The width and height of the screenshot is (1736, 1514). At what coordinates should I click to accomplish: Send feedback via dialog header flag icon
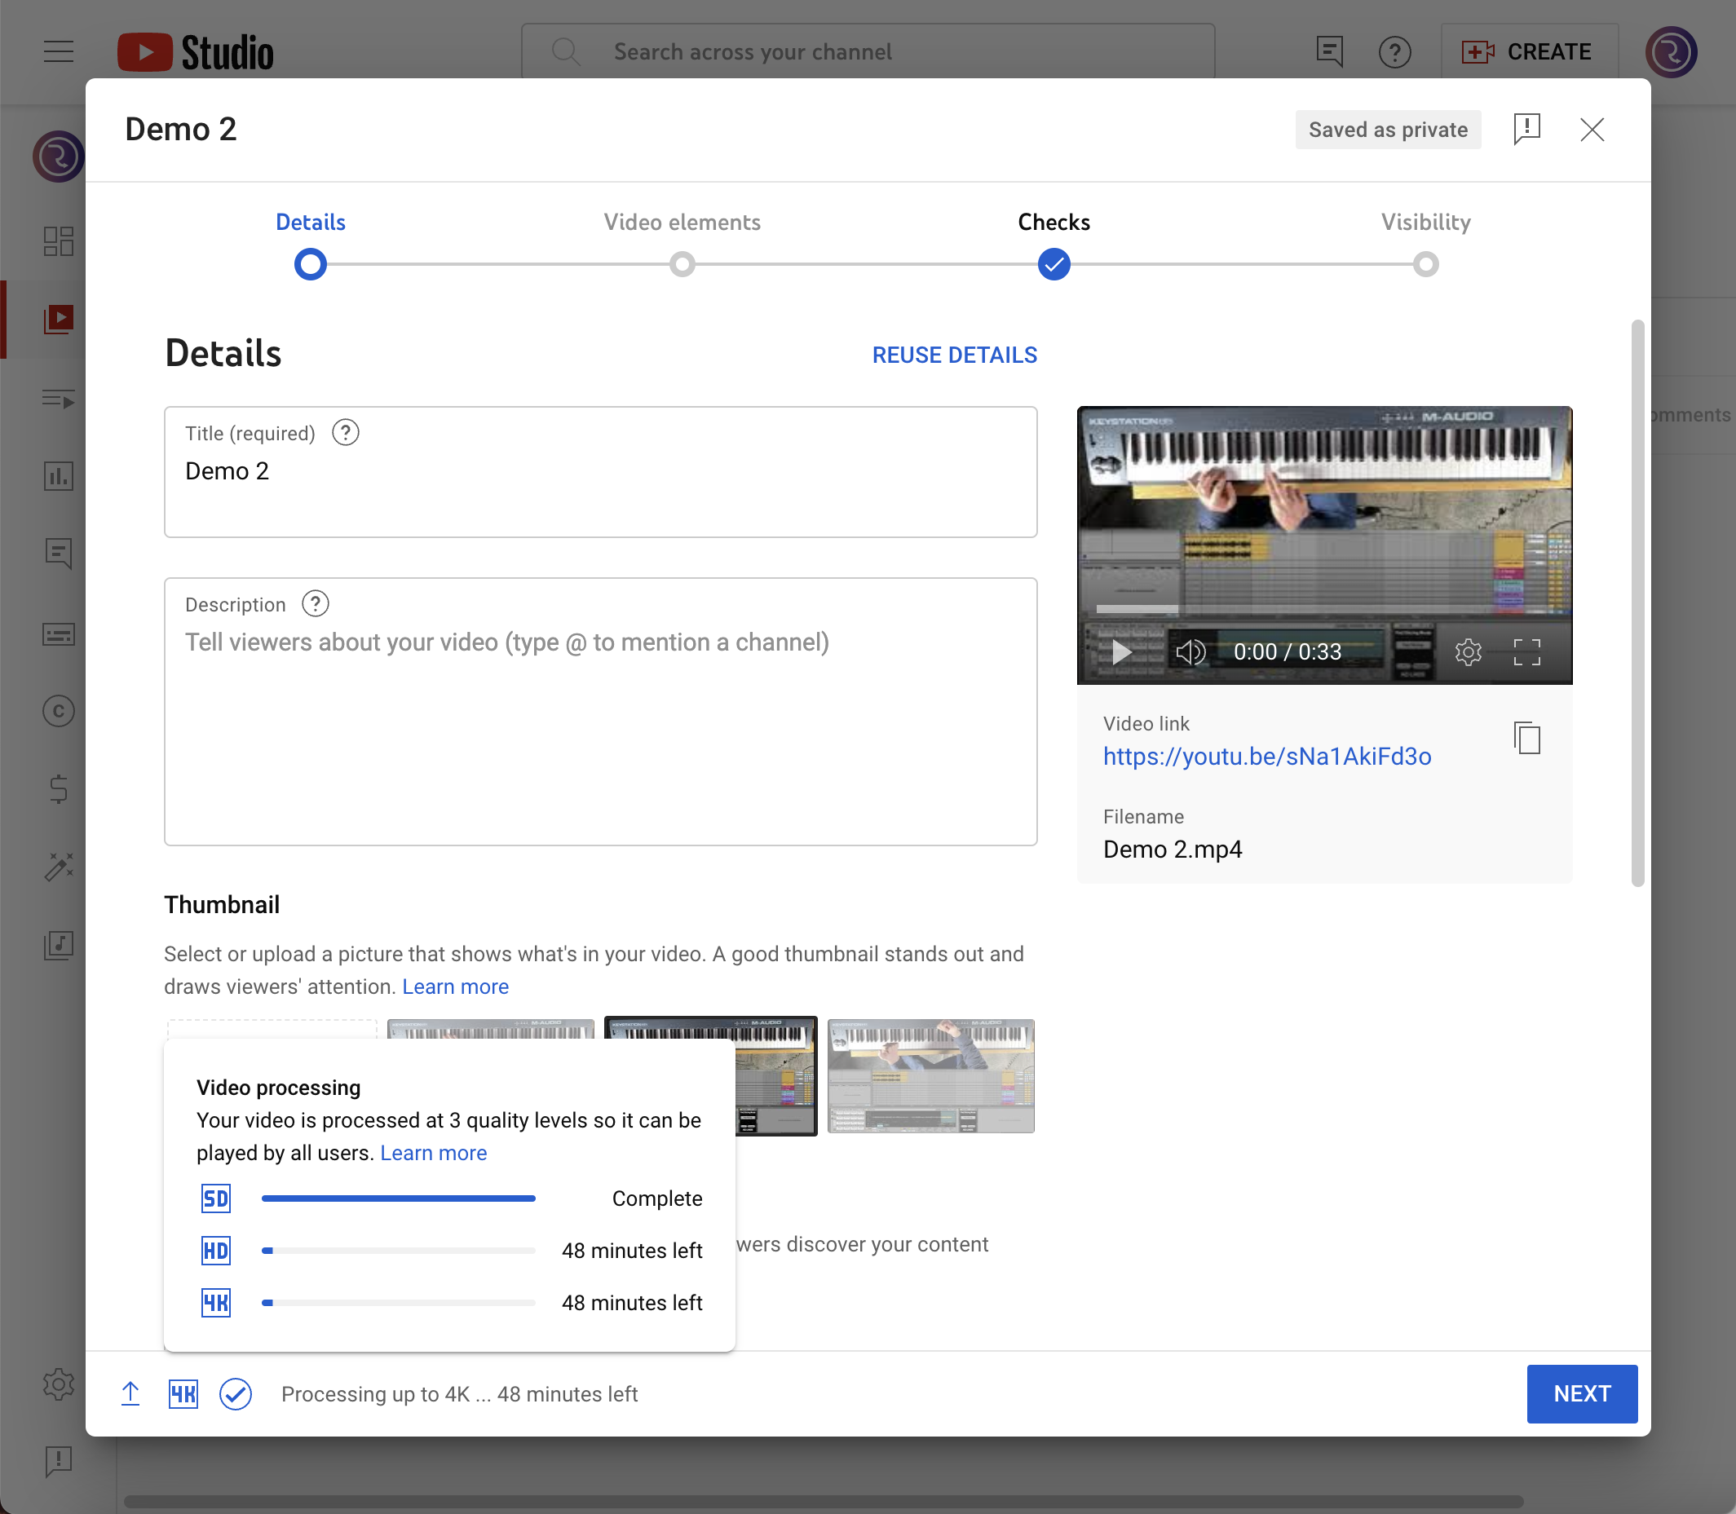[x=1526, y=130]
